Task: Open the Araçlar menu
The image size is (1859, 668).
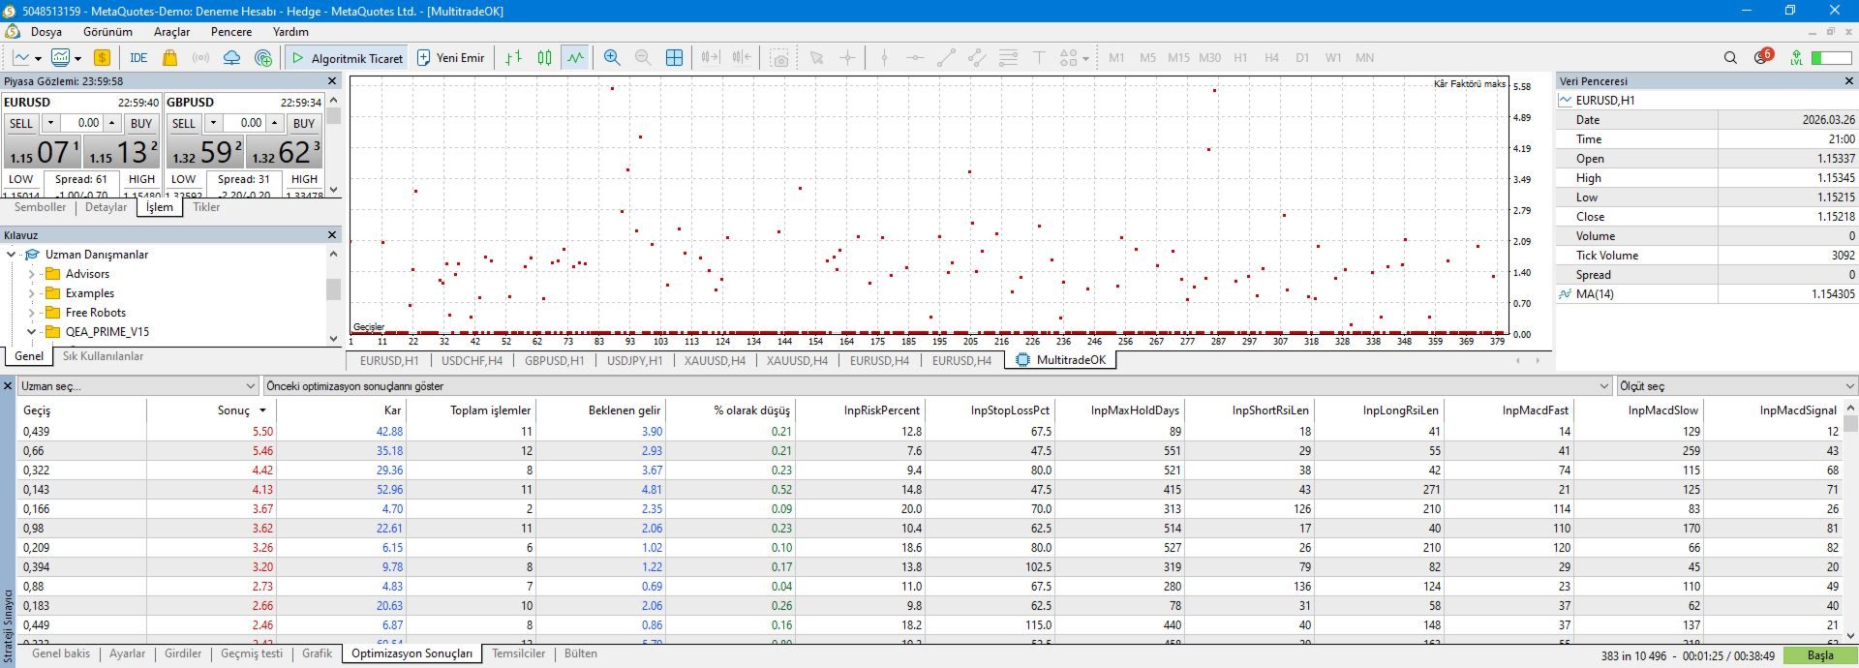Action: (x=171, y=32)
